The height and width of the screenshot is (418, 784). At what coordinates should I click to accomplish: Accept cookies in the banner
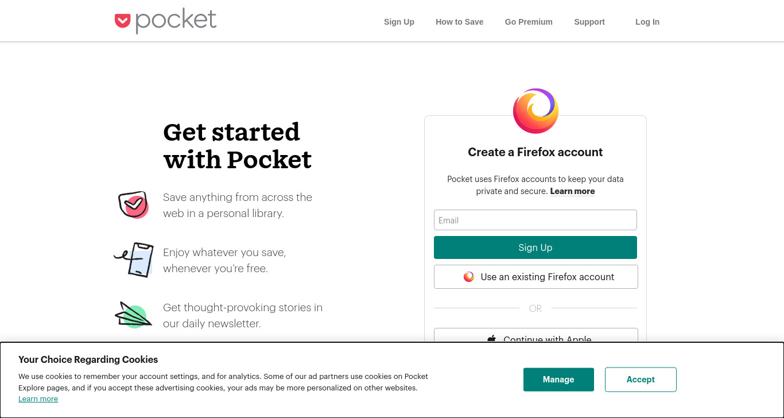point(641,380)
